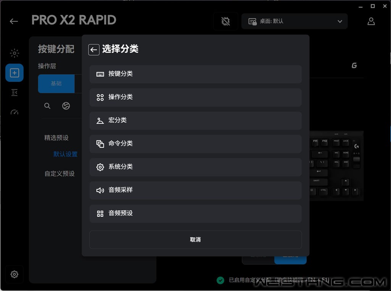Open the 桌面: 默认 profile dropdown

click(x=294, y=21)
